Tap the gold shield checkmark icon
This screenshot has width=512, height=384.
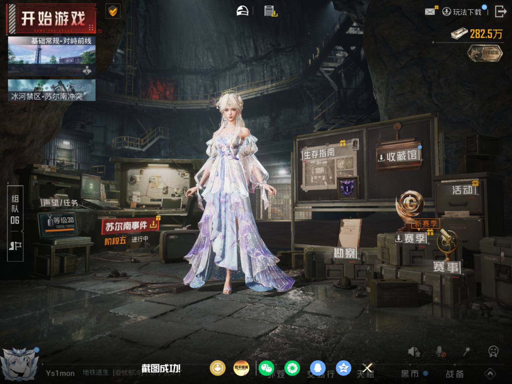pyautogui.click(x=113, y=11)
